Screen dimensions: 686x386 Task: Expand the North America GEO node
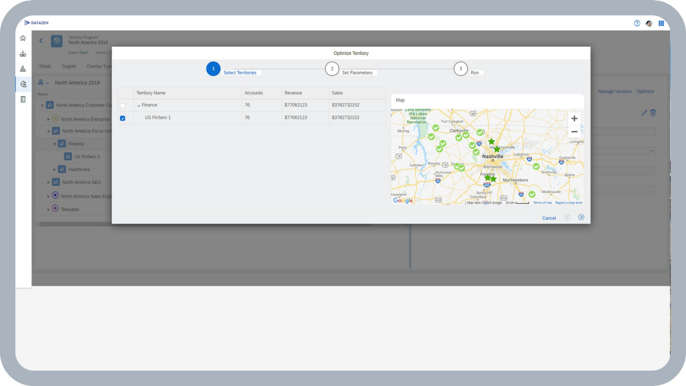(49, 182)
